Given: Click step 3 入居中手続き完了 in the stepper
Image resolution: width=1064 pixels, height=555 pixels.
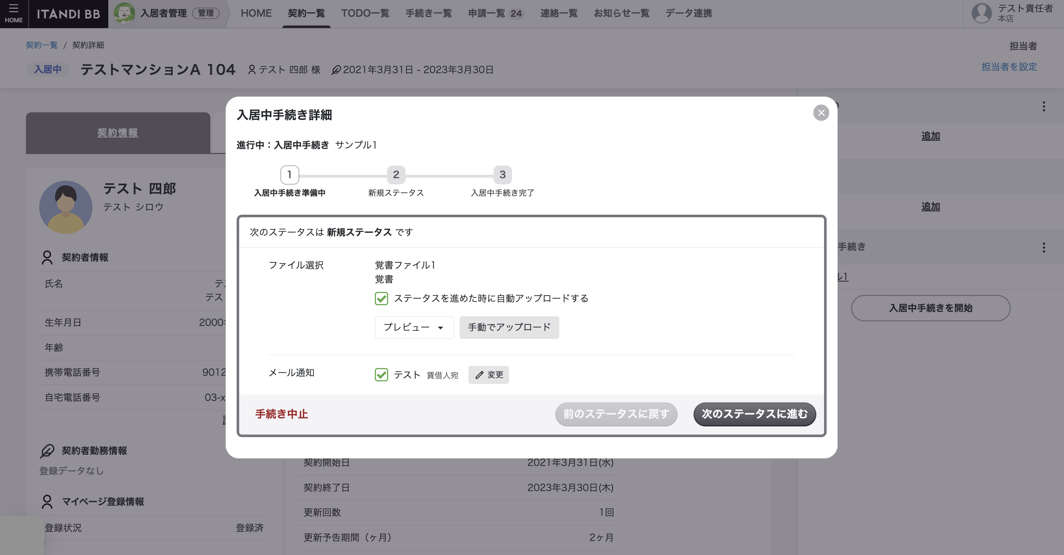Looking at the screenshot, I should point(502,175).
